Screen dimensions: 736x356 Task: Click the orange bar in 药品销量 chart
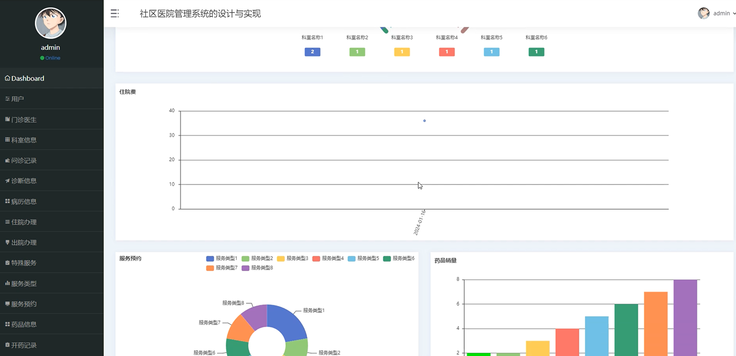click(656, 324)
